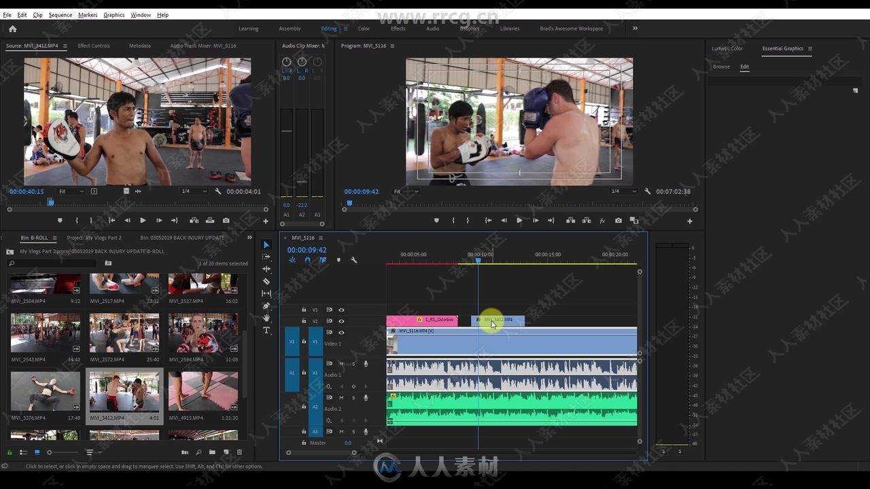Open Program monitor Fit zoom dropdown
Image resolution: width=870 pixels, height=489 pixels.
(x=406, y=192)
